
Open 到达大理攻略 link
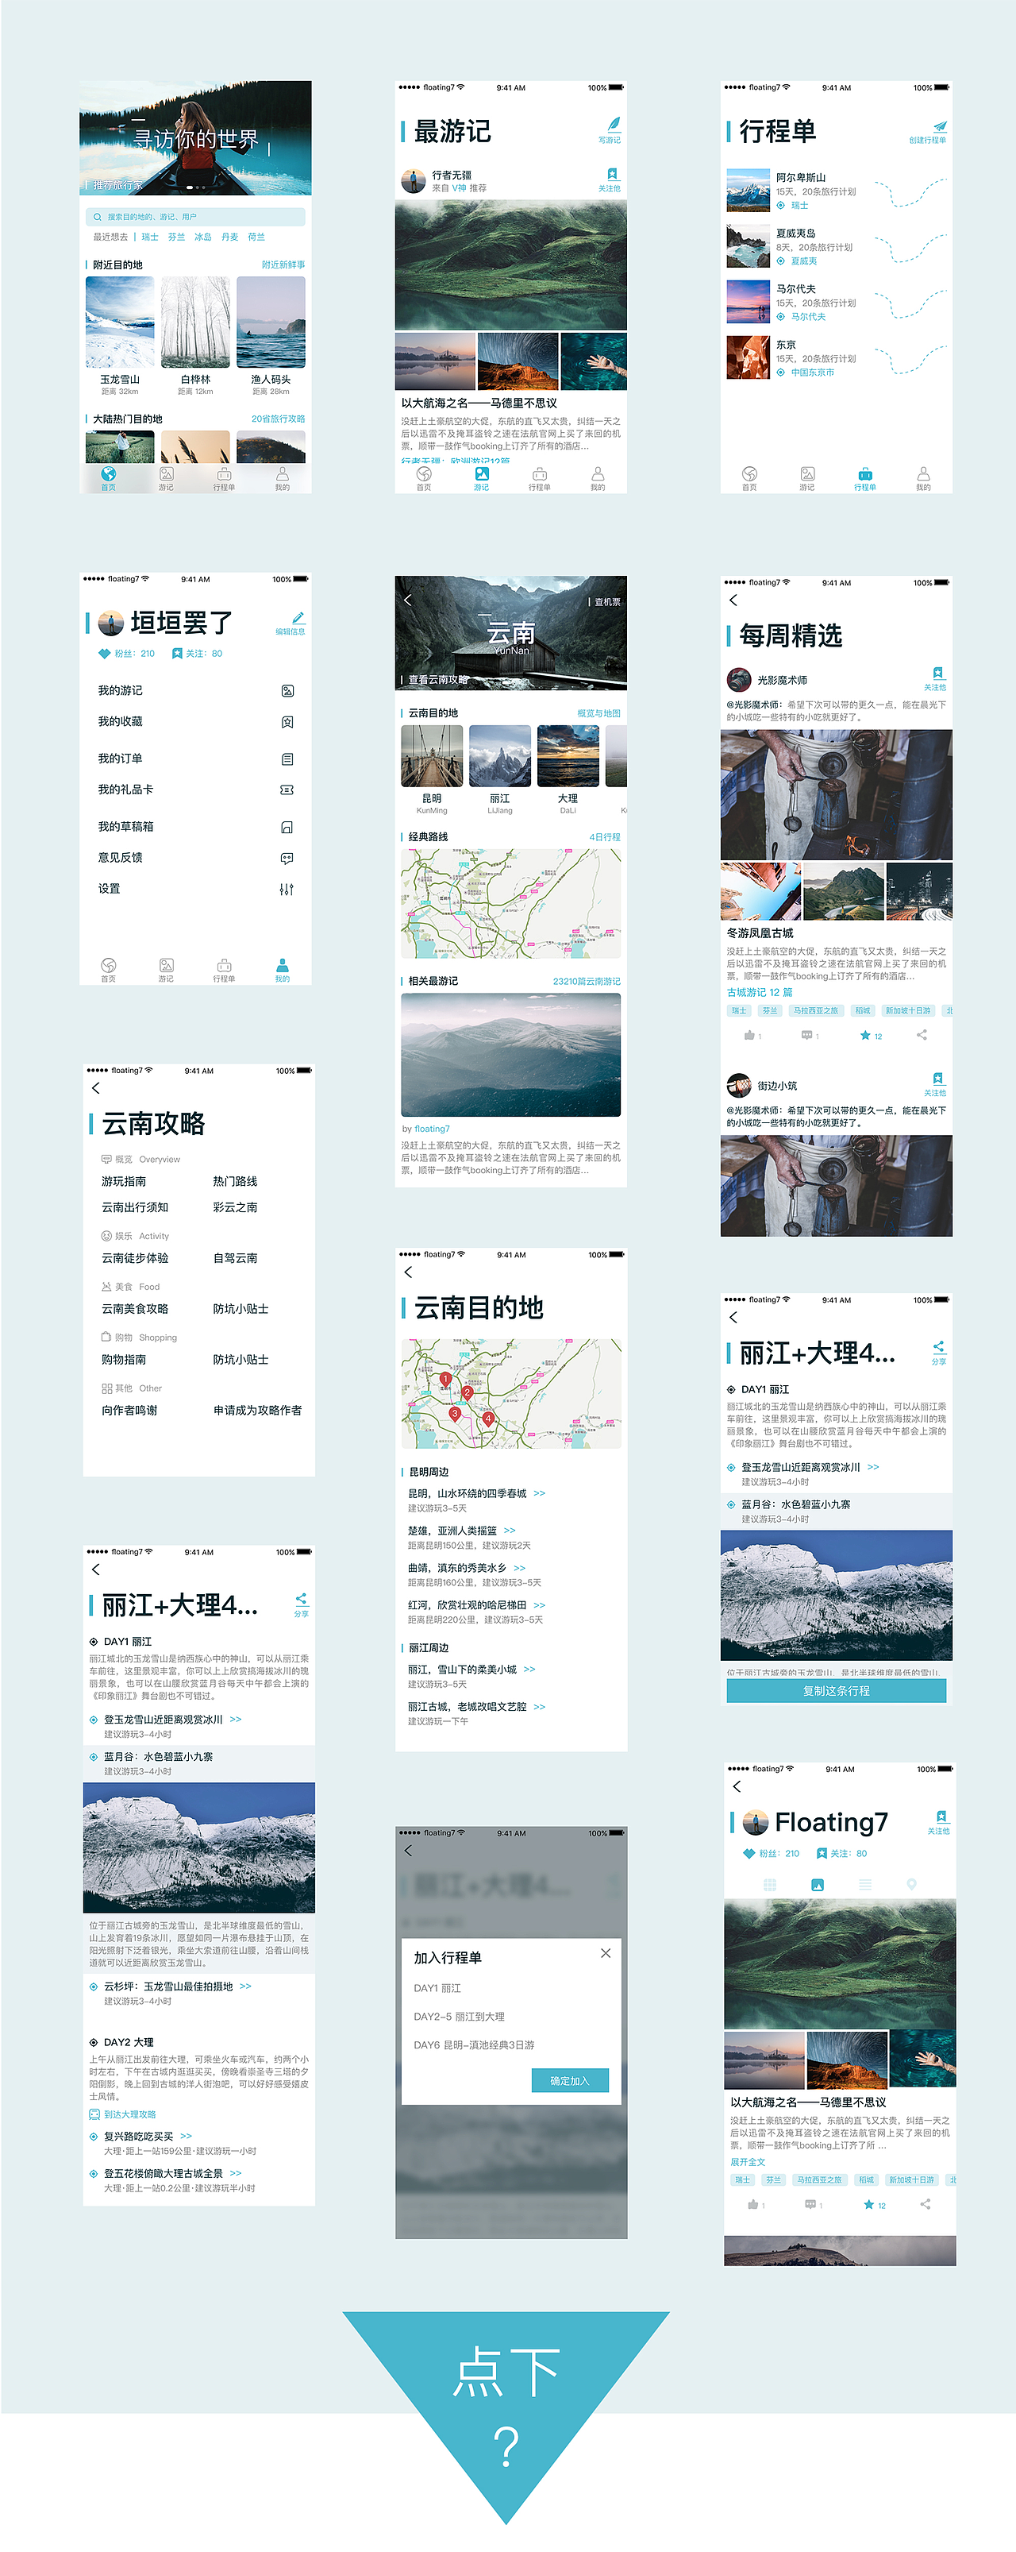coord(129,2114)
